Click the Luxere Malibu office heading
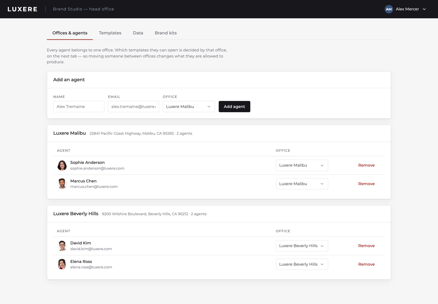This screenshot has height=304, width=438. click(x=70, y=133)
